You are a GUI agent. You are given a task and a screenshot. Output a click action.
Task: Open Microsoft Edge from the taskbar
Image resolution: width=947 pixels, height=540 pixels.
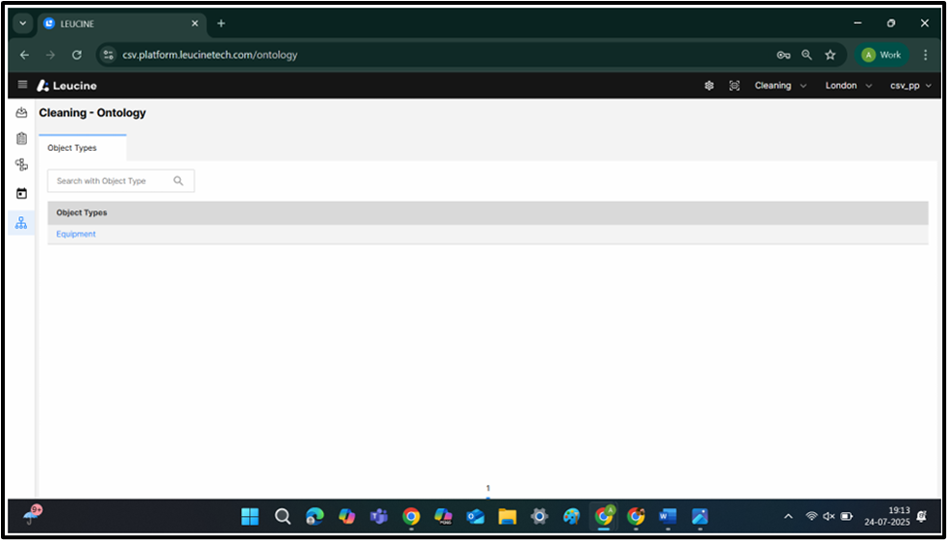tap(314, 517)
